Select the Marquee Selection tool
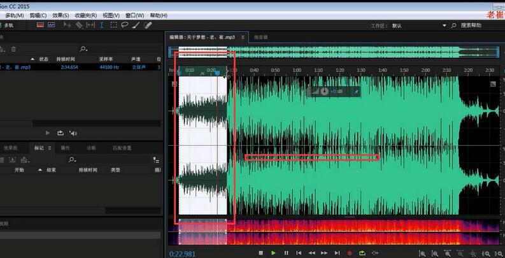This screenshot has width=505, height=258. pyautogui.click(x=113, y=25)
